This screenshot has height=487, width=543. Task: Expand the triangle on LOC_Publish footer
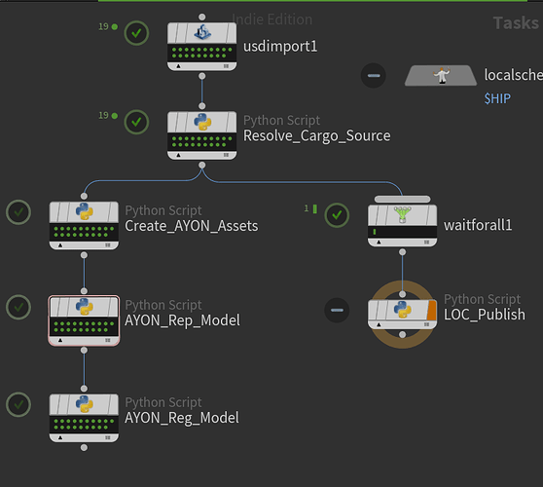[x=379, y=324]
